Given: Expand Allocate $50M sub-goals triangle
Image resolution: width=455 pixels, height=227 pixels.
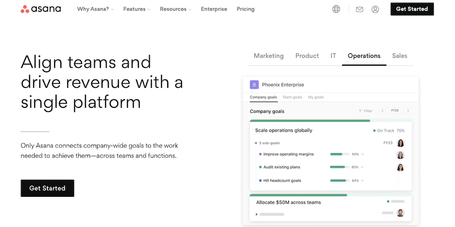Looking at the screenshot, I should coord(257,214).
